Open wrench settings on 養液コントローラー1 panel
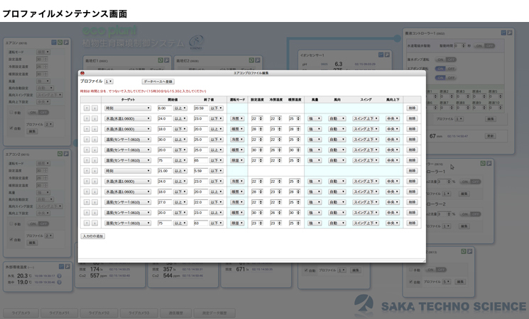529x319 pixels. tap(510, 33)
